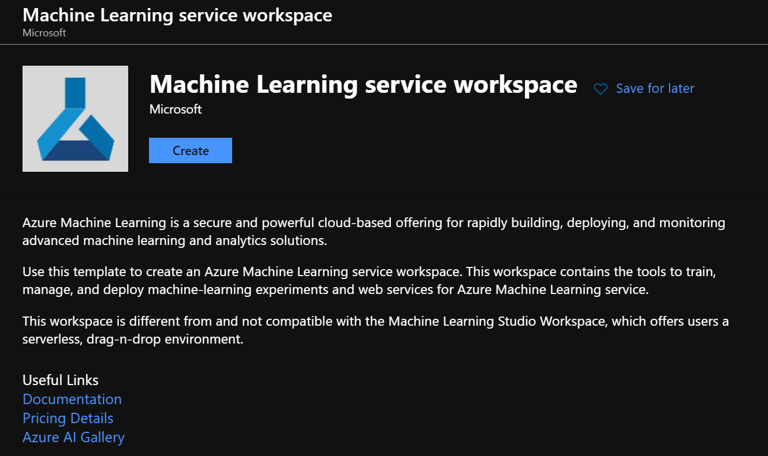Image resolution: width=768 pixels, height=456 pixels.
Task: Click the Machine Learning flask logo thumbnail
Action: click(x=75, y=119)
